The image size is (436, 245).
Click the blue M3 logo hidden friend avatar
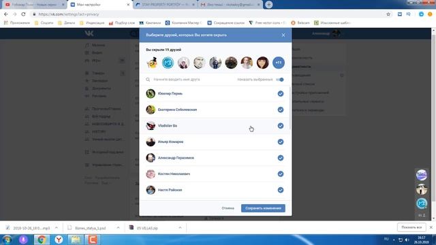168,63
